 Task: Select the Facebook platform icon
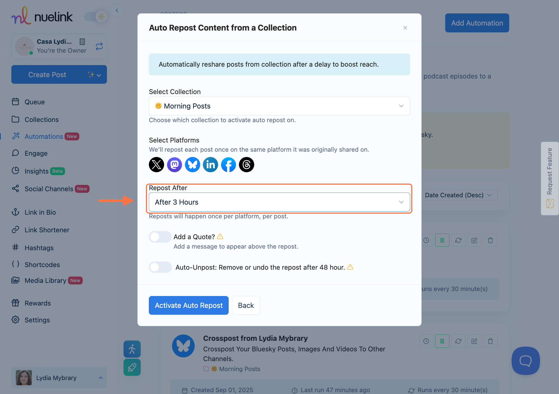coord(228,165)
